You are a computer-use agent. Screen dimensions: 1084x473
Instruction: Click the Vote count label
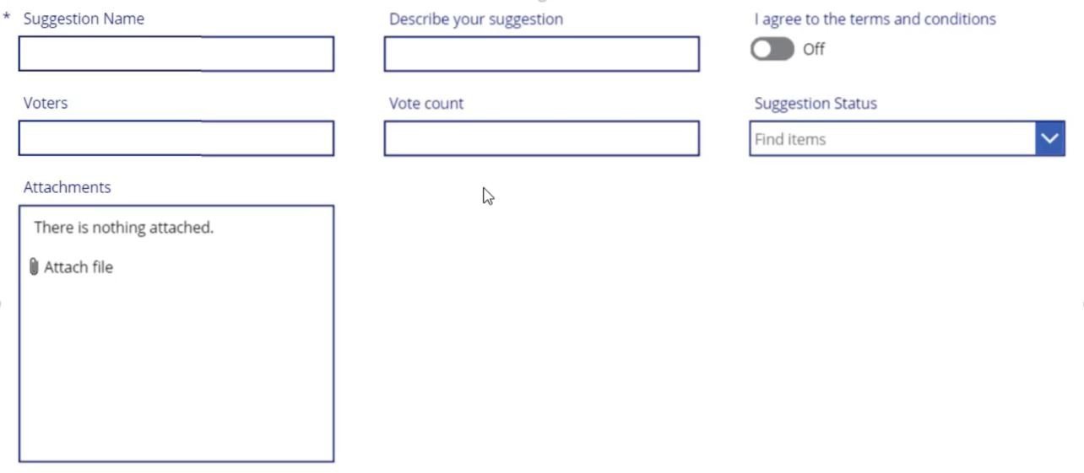(426, 103)
